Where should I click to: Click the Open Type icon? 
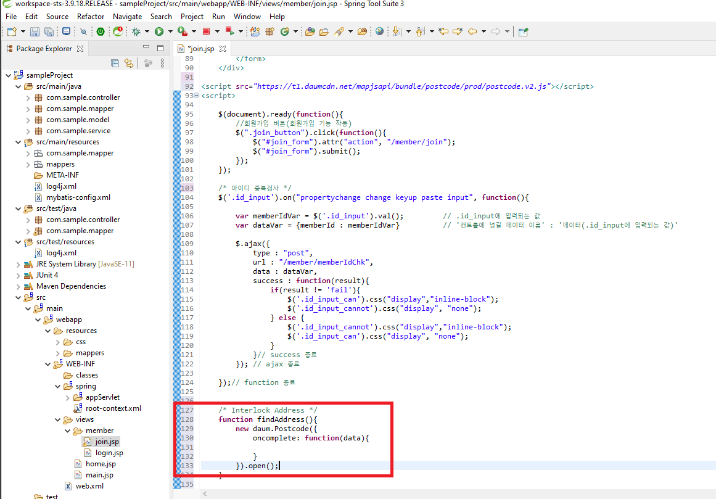[310, 31]
